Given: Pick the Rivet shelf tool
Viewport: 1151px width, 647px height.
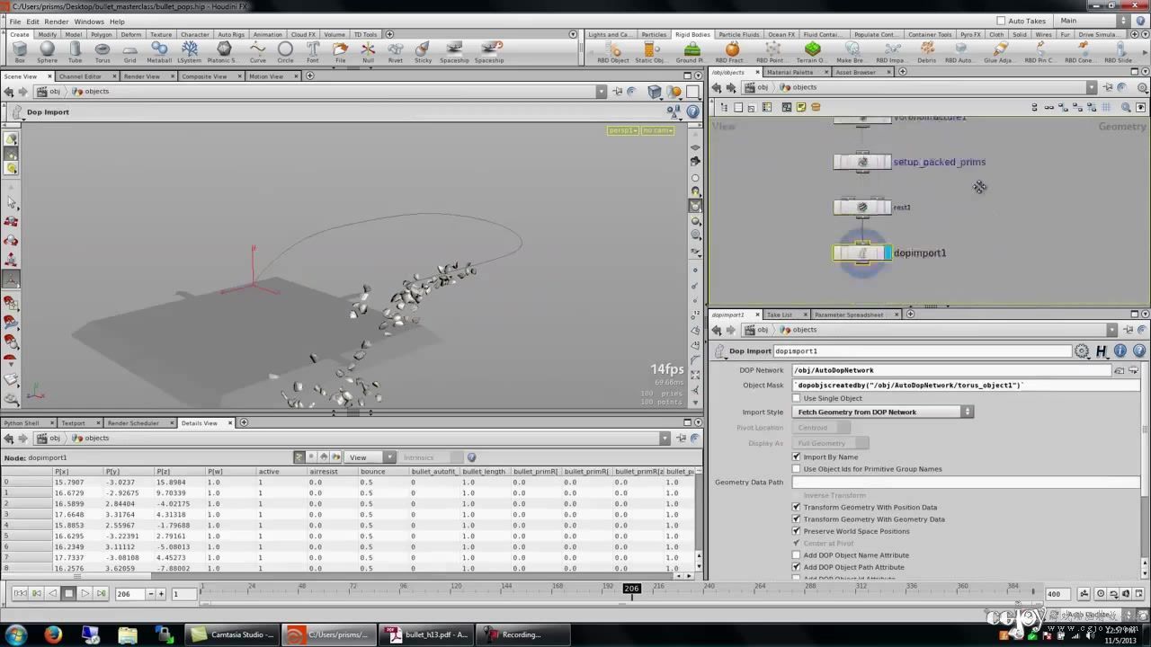Looking at the screenshot, I should point(395,52).
